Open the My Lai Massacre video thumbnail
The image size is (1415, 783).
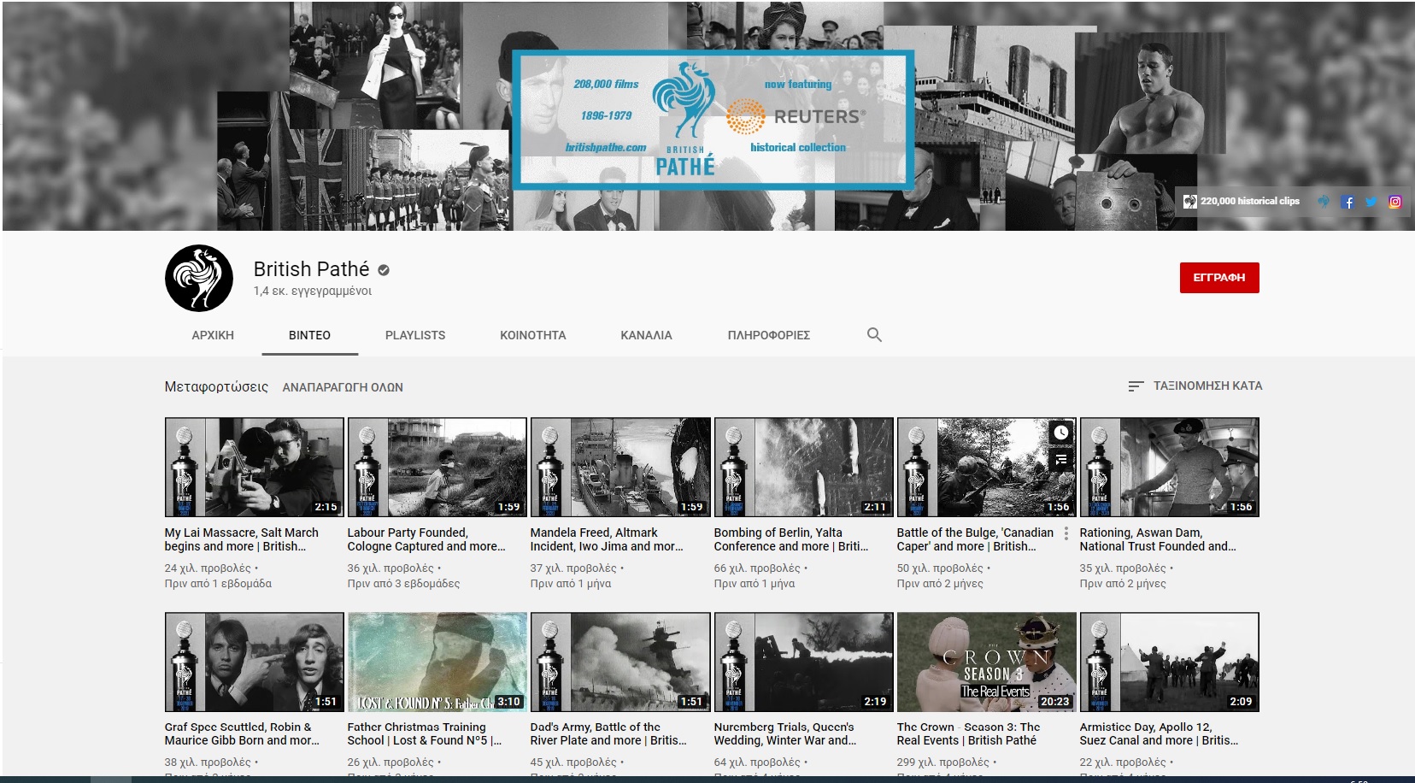(255, 467)
